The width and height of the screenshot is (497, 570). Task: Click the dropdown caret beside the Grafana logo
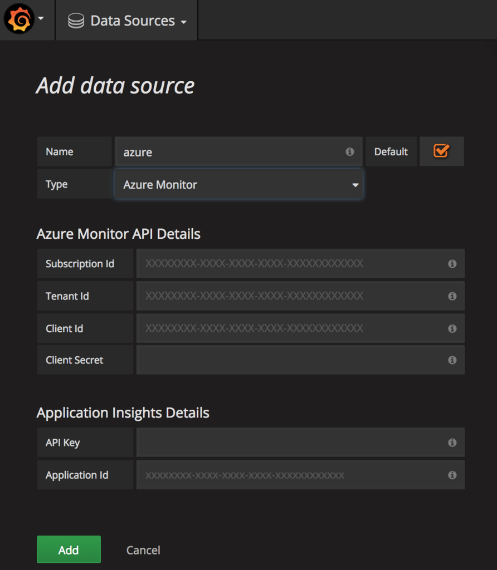(x=41, y=18)
